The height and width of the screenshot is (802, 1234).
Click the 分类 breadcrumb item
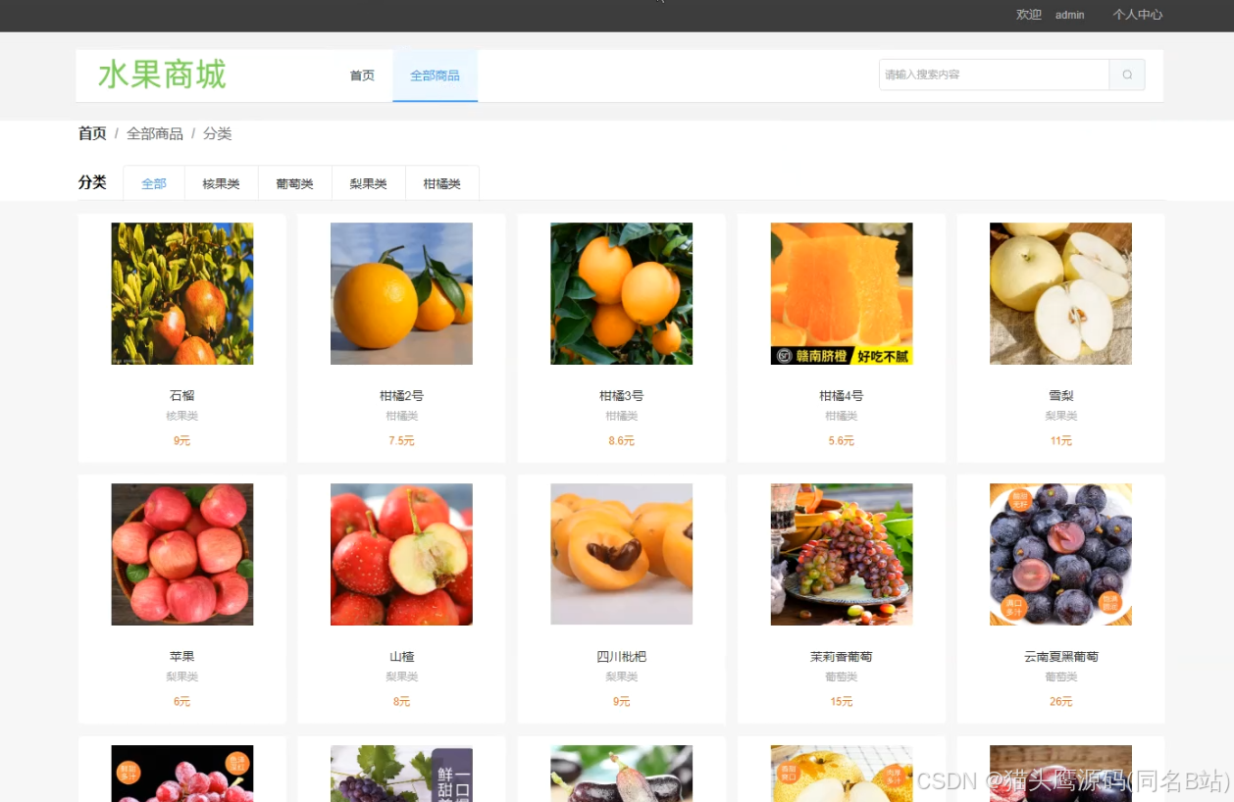218,133
